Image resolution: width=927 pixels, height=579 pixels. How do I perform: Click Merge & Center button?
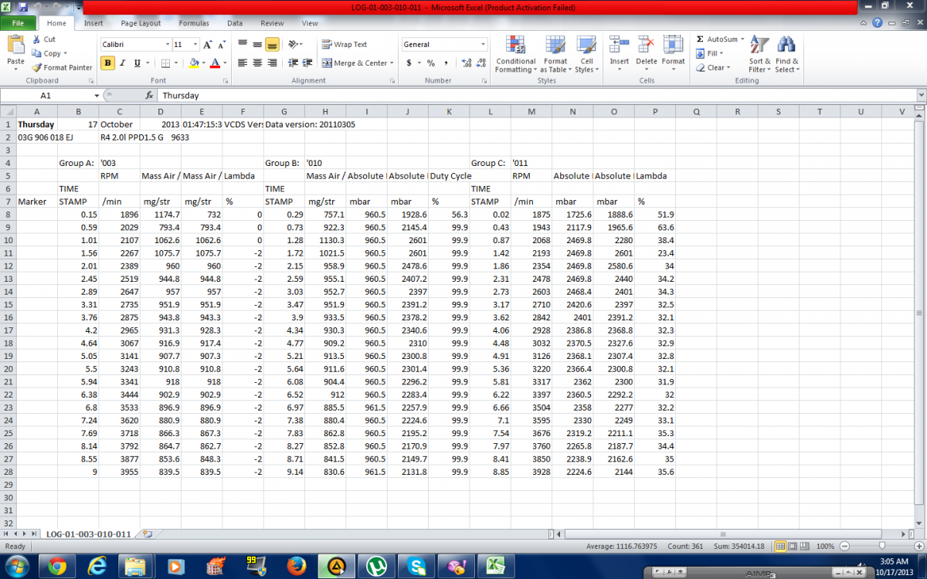355,63
